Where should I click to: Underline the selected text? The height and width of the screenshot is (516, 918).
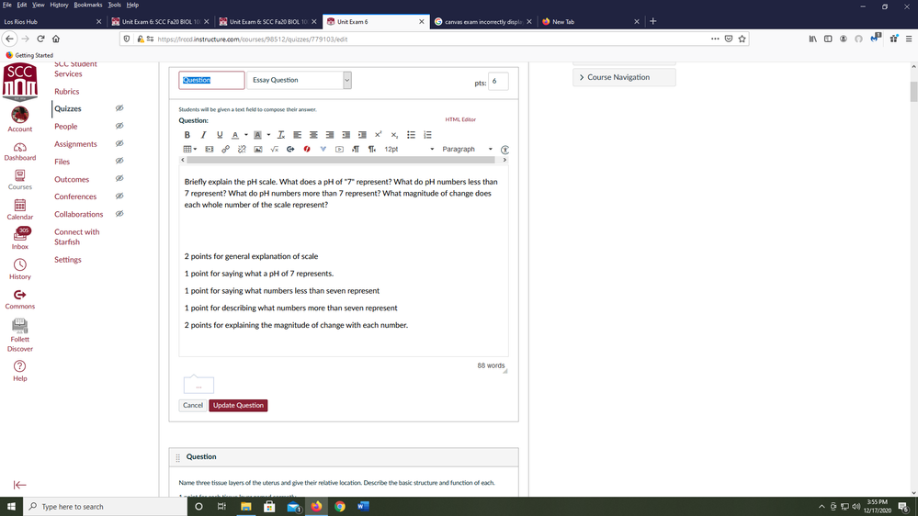coord(220,135)
